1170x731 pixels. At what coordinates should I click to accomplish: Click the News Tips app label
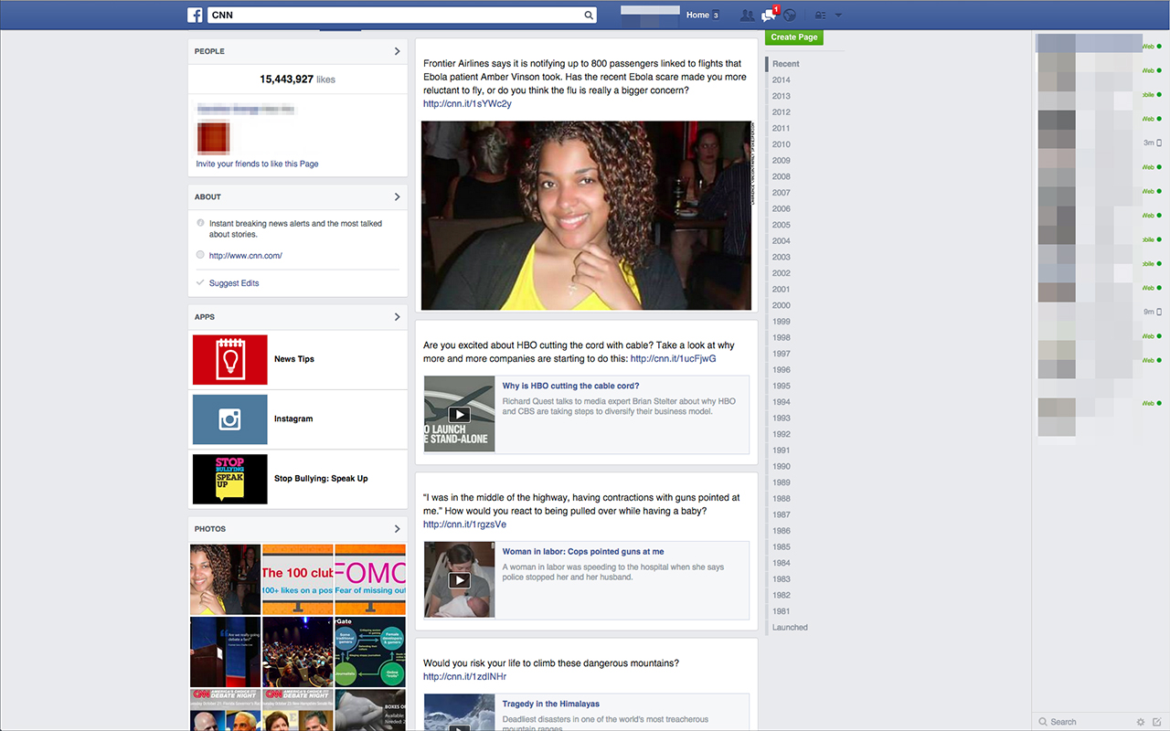click(294, 359)
